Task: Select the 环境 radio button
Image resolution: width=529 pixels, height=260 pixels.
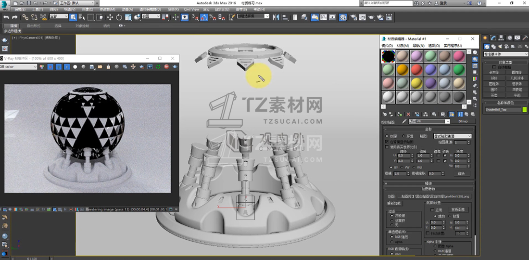Action: point(403,136)
